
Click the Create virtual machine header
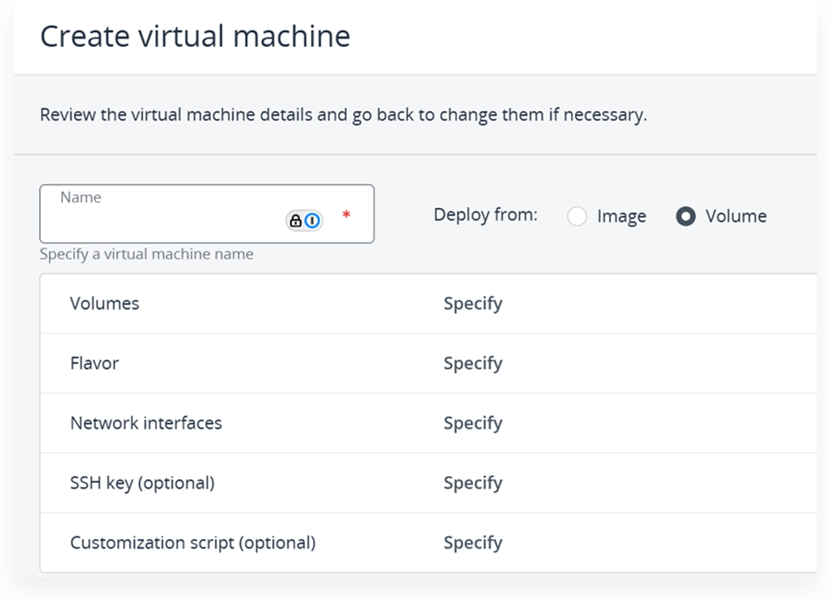coord(195,36)
